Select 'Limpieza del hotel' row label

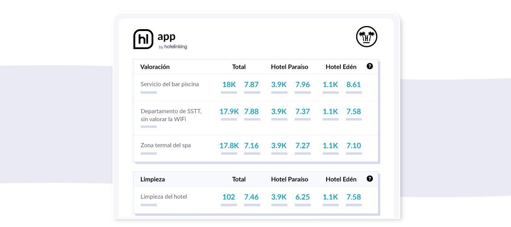coord(164,197)
